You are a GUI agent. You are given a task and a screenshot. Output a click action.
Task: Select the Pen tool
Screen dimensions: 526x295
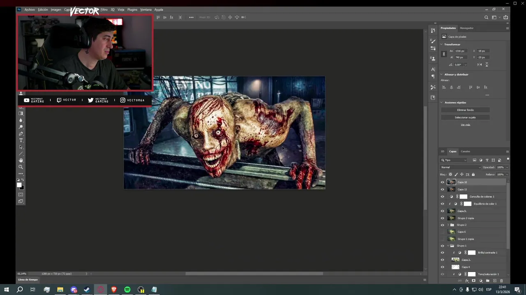[21, 134]
